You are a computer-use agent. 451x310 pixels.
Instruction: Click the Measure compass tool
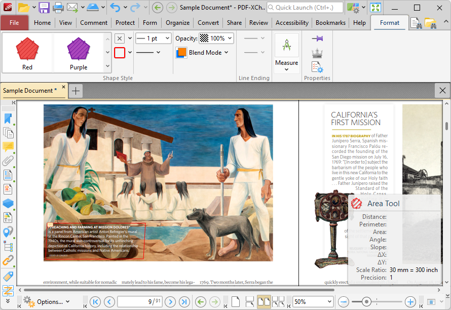pyautogui.click(x=287, y=45)
